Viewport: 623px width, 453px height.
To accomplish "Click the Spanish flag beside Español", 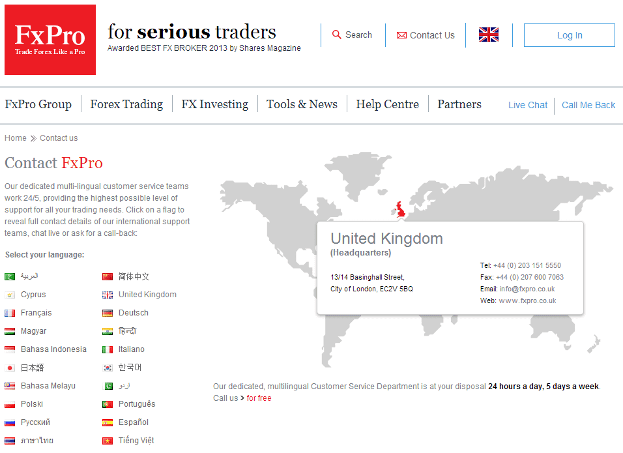I will coord(108,423).
